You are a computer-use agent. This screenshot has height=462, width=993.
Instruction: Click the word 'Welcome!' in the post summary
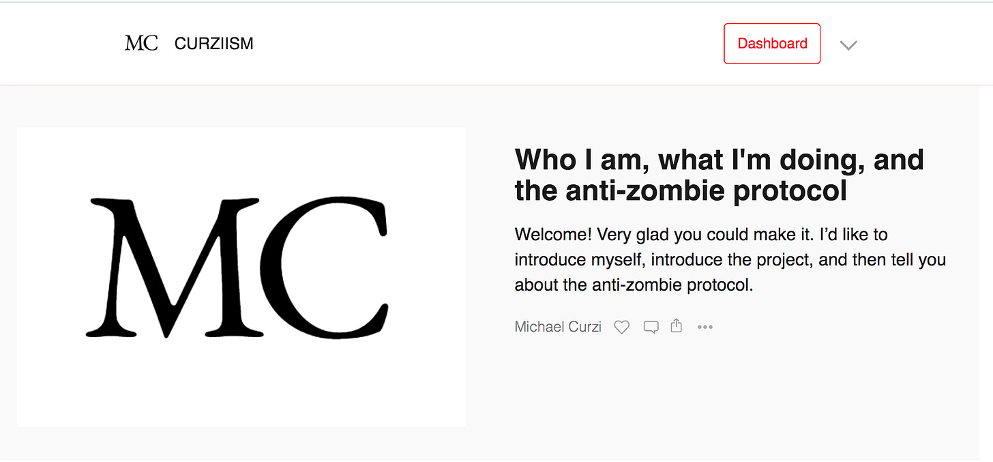[553, 235]
